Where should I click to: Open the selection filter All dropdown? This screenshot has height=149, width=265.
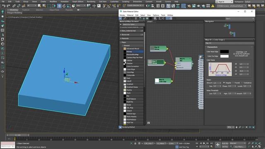(32, 6)
